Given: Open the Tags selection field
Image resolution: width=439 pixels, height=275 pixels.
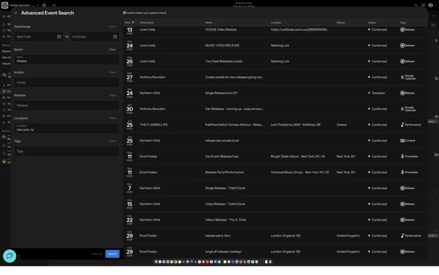Looking at the screenshot, I should (66, 151).
